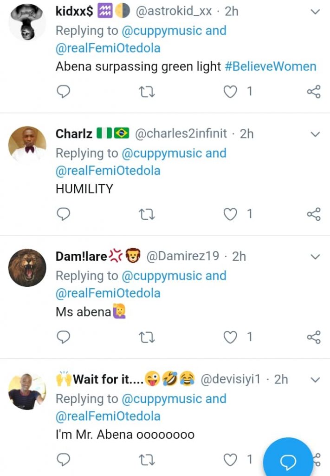330x476 pixels.
Task: Retweet Dam!lare's 'Ms abena' tweet
Action: [147, 337]
